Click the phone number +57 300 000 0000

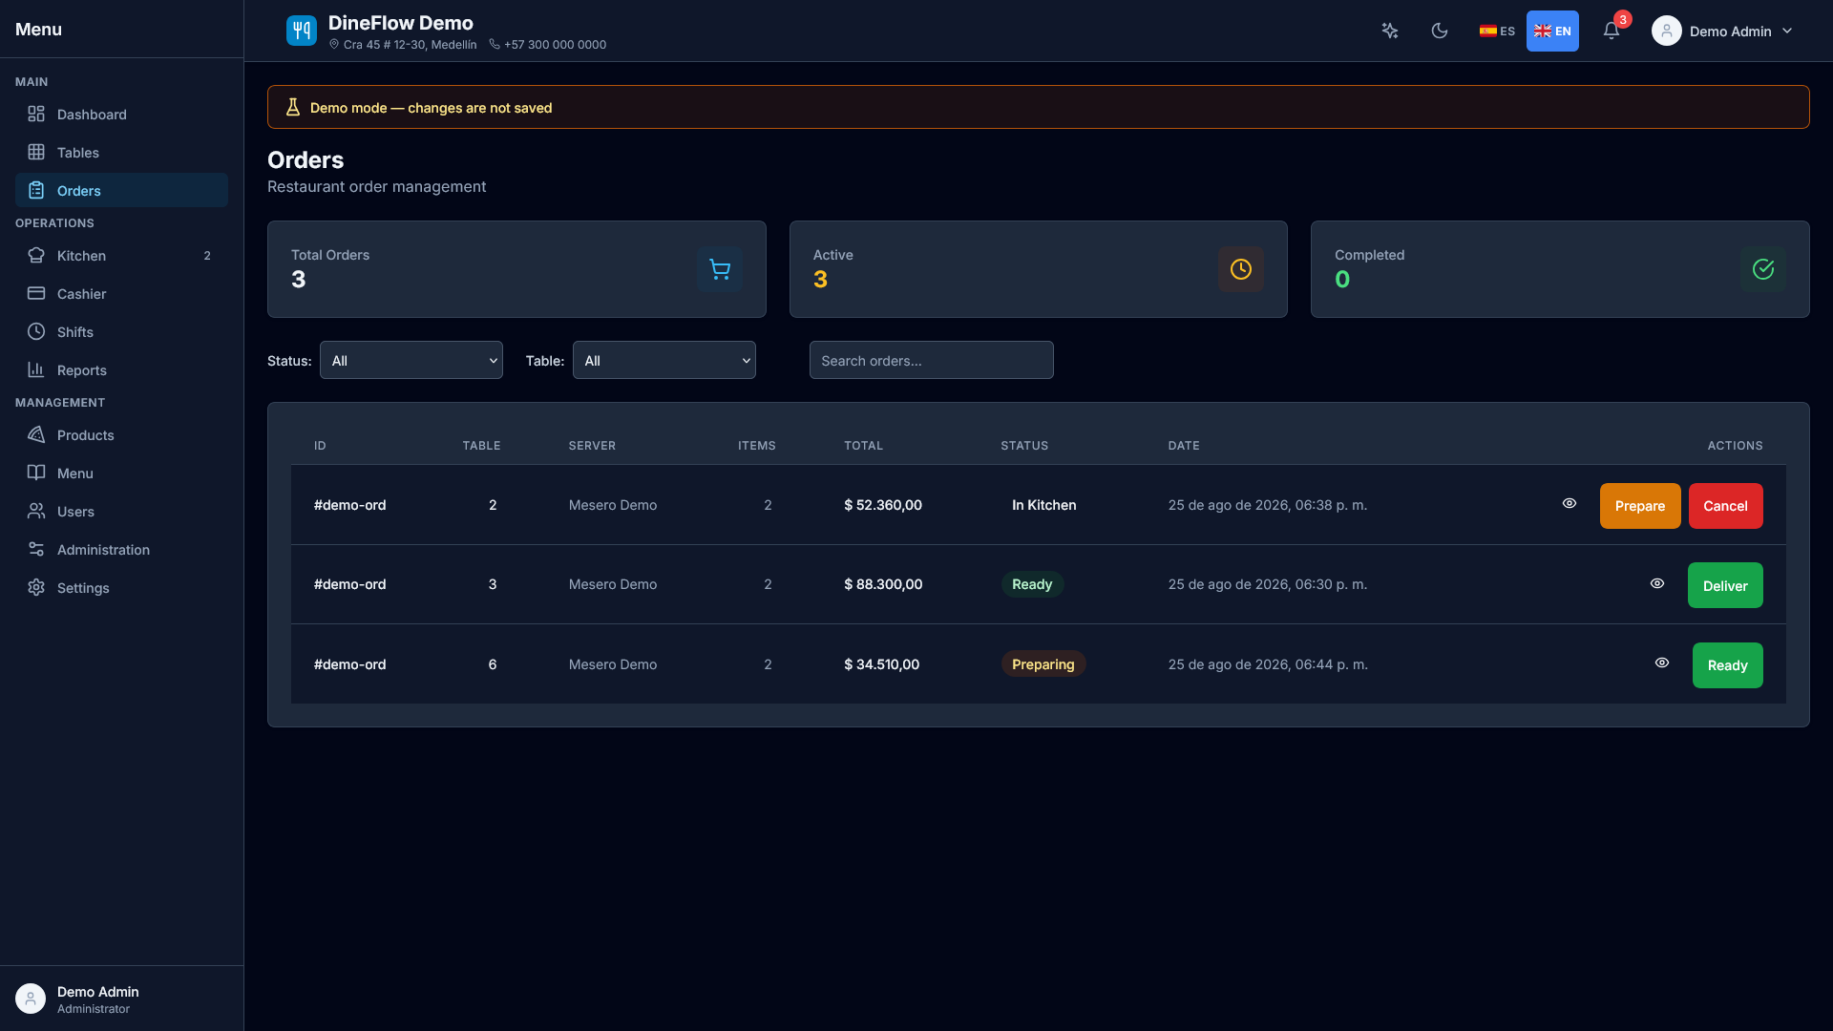[555, 45]
